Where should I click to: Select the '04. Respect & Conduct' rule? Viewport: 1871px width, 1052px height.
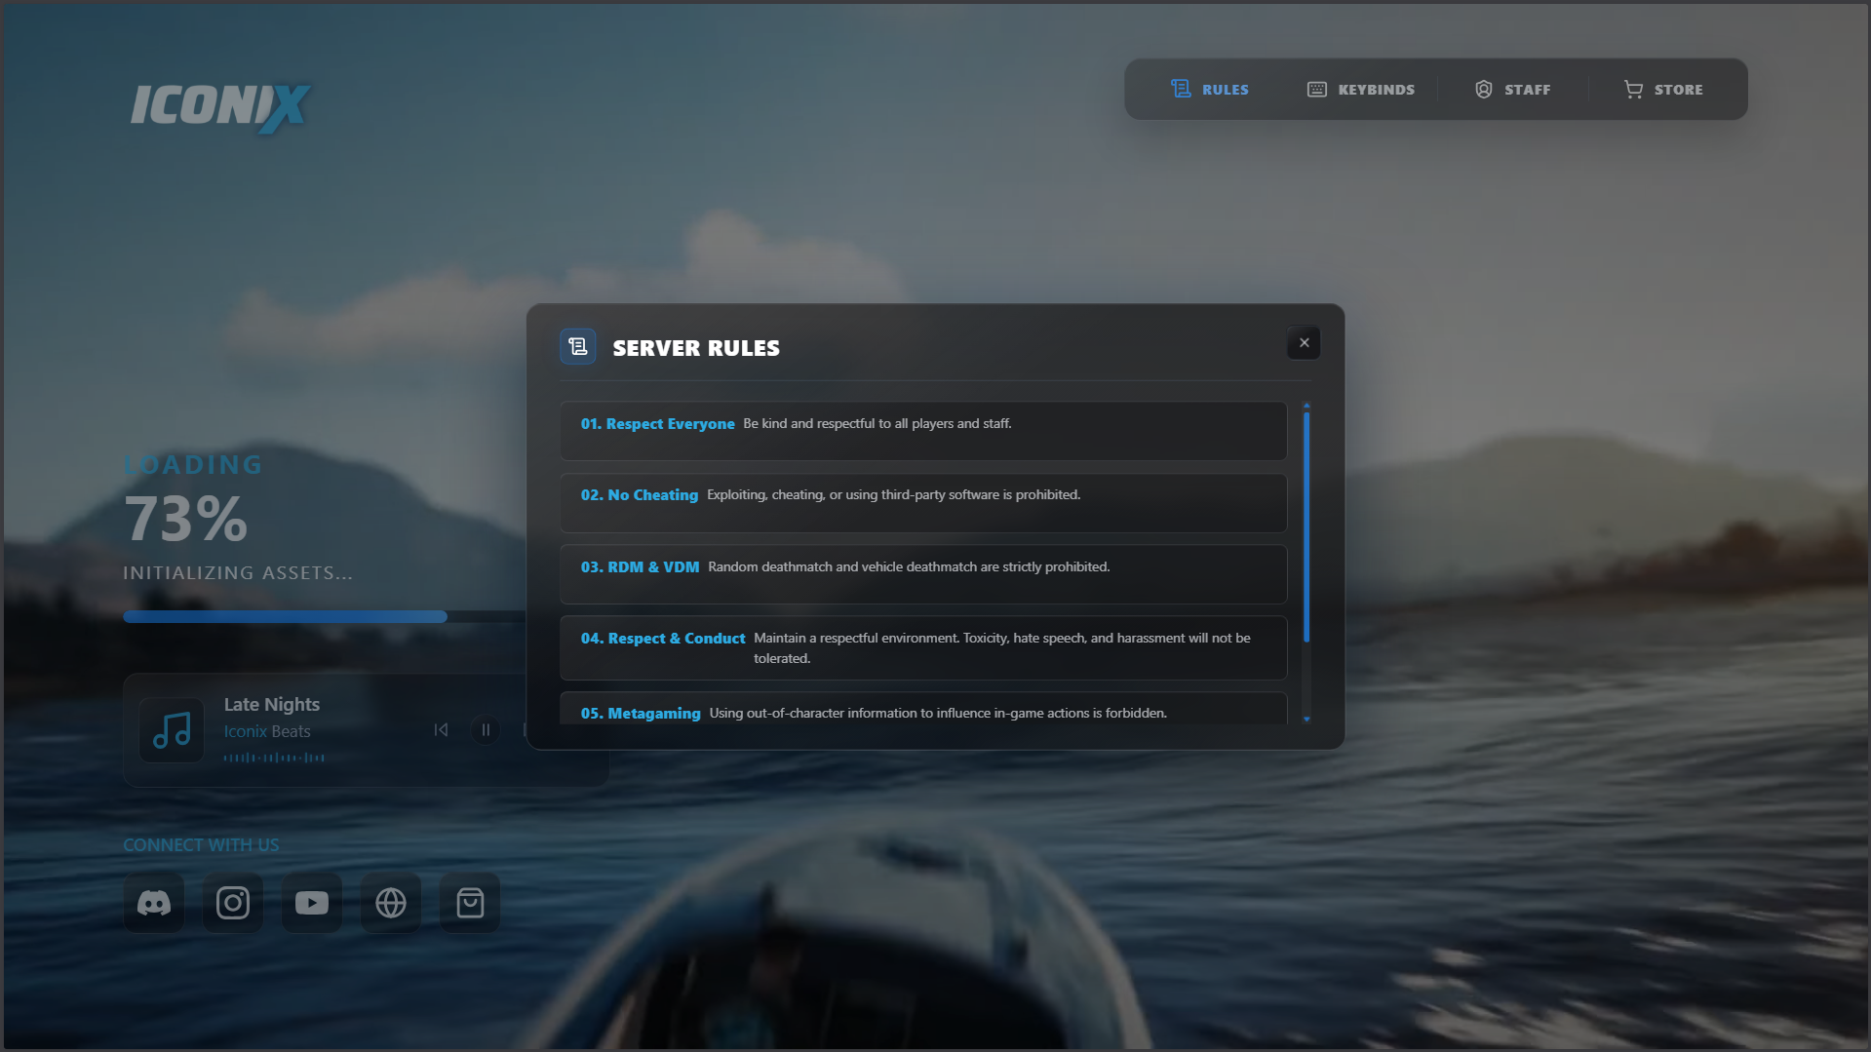pos(923,648)
